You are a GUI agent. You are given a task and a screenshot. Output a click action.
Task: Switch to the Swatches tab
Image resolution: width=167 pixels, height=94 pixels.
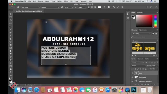(140, 13)
